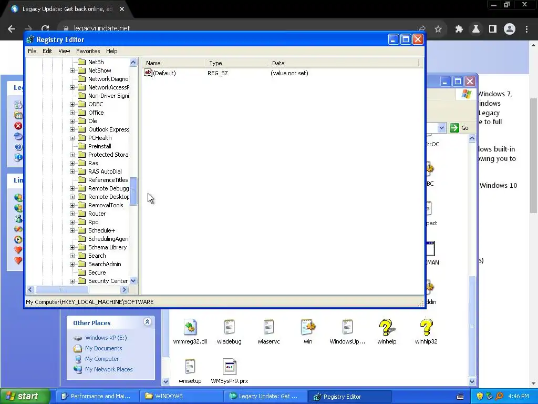Select the Rpc key folder icon
The image size is (538, 404).
pos(81,222)
